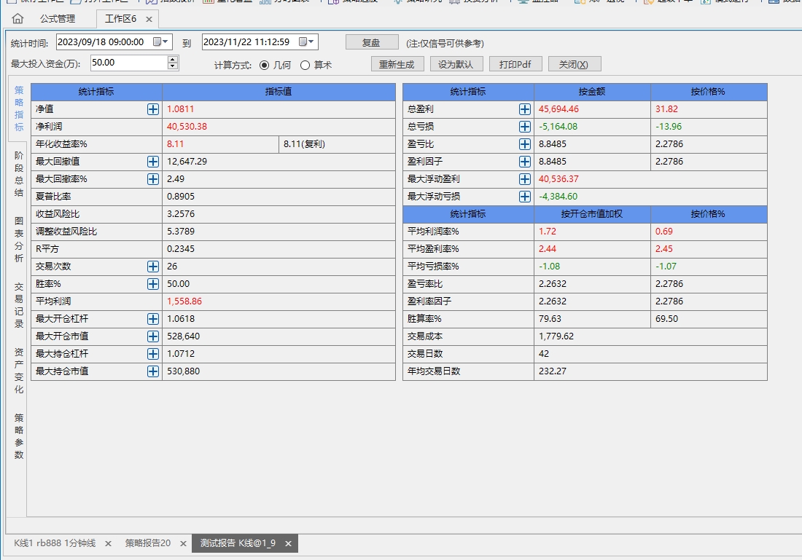Select the 几何 calculation method
Screen dimensions: 802x560
click(x=265, y=65)
